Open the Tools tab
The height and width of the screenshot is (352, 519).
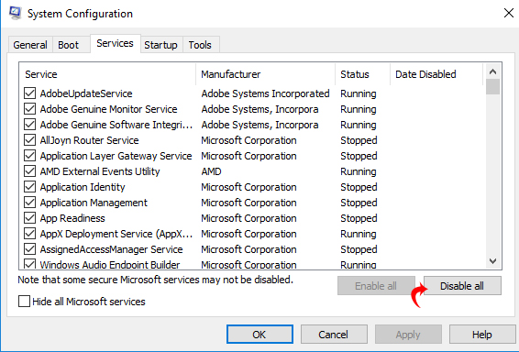200,45
